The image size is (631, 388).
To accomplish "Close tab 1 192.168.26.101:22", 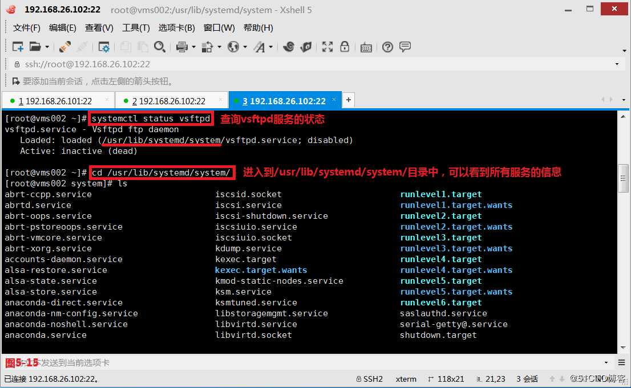I will pyautogui.click(x=107, y=99).
